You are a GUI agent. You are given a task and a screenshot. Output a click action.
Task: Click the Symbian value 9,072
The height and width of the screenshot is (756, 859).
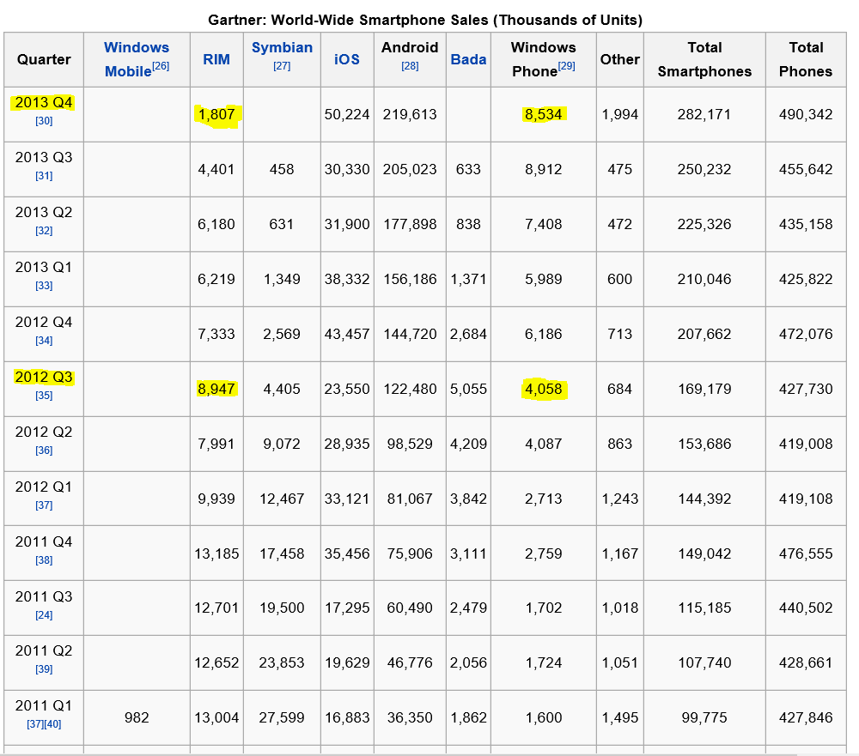click(x=282, y=444)
